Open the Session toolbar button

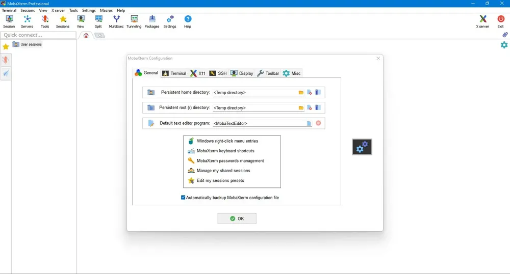pos(9,22)
